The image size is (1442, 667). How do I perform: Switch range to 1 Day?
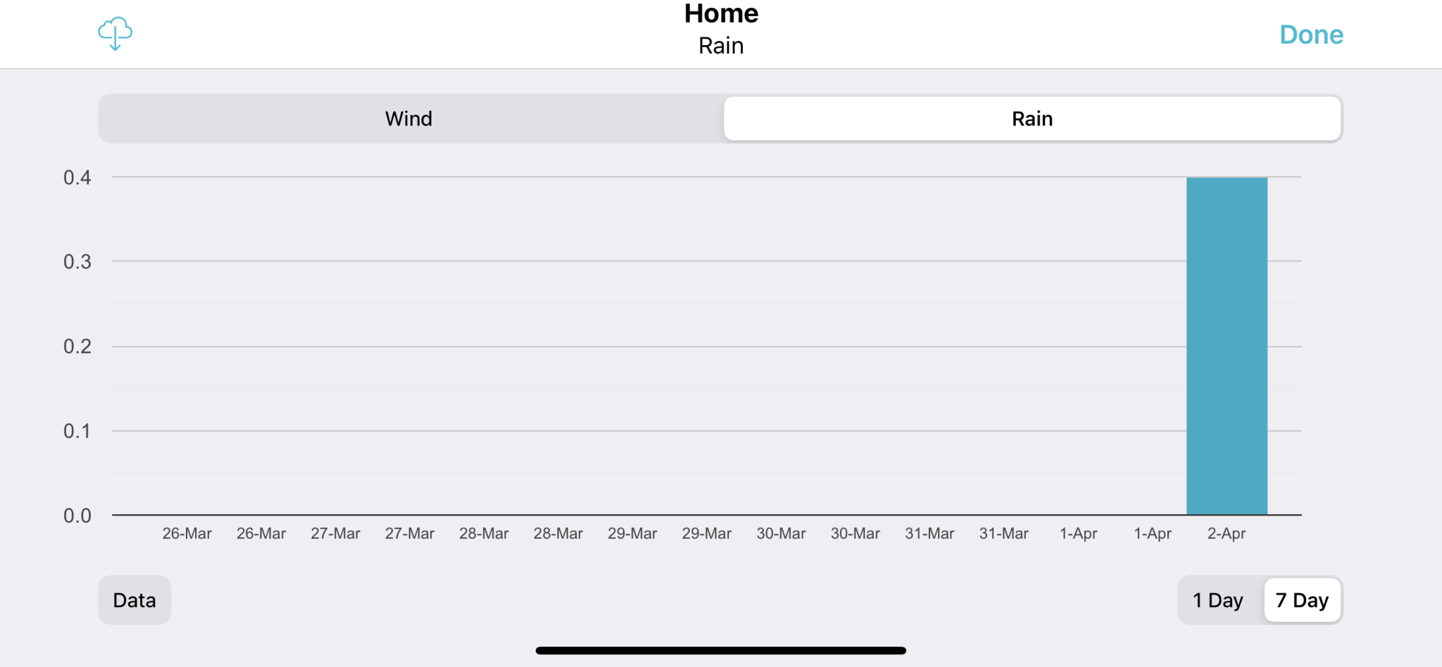(1217, 600)
